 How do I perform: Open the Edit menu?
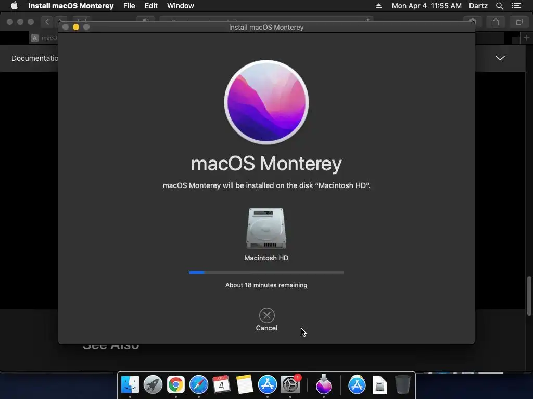pyautogui.click(x=151, y=6)
